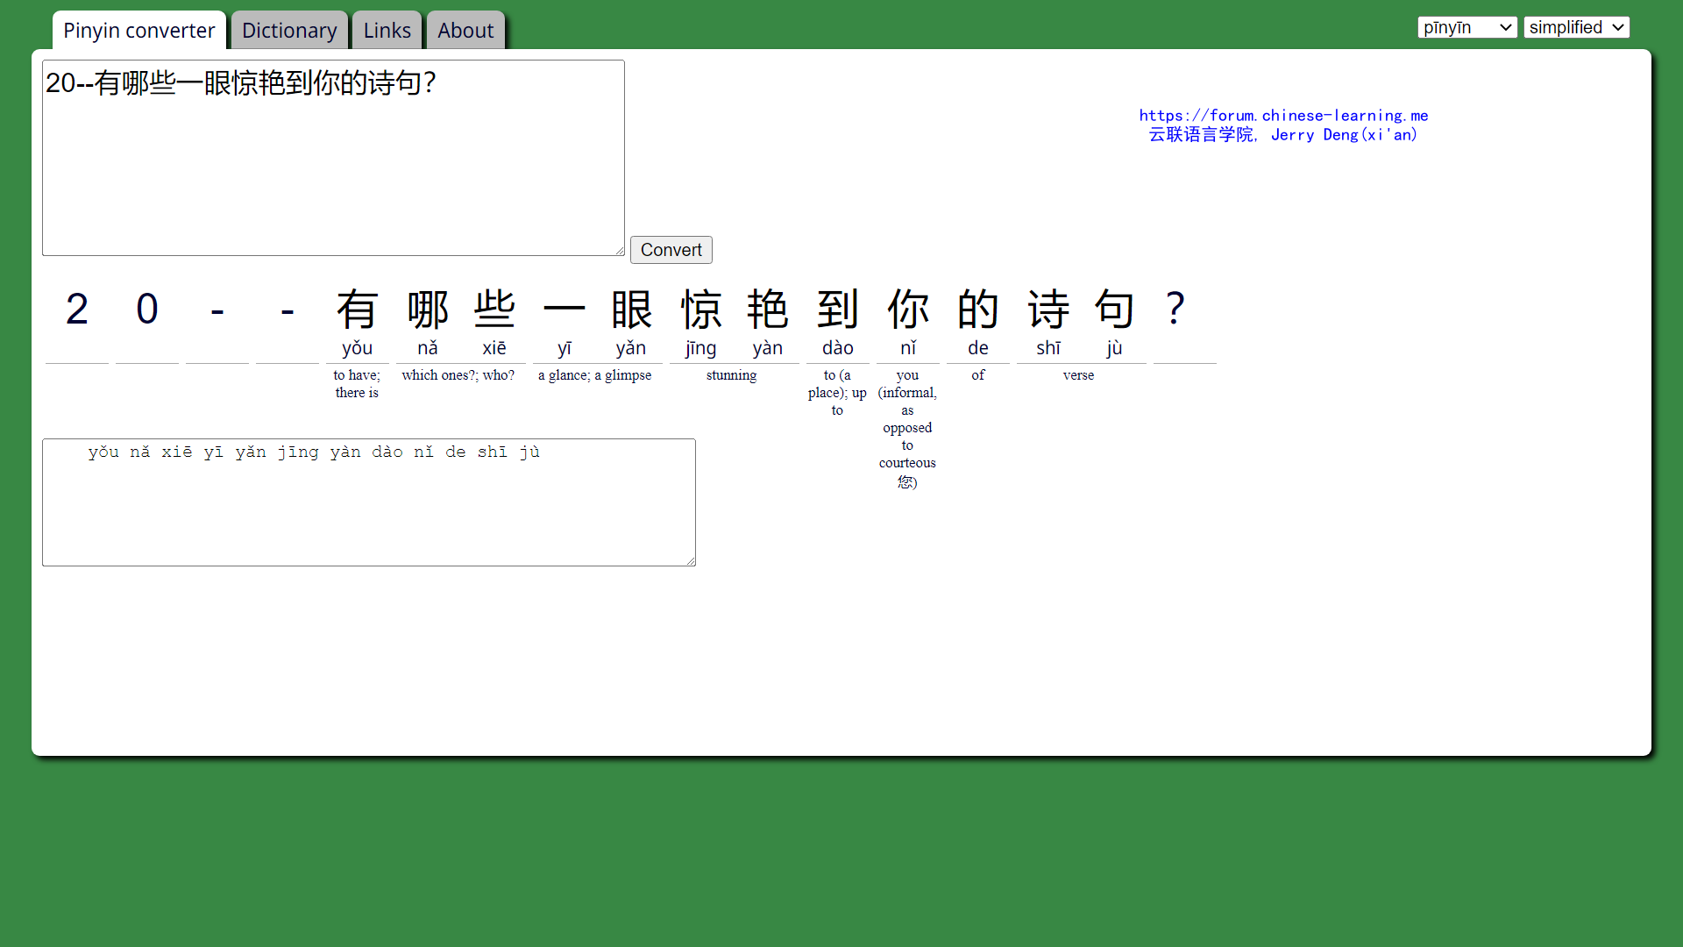Image resolution: width=1683 pixels, height=947 pixels.
Task: Click the character 一 in the results
Action: coord(565,309)
